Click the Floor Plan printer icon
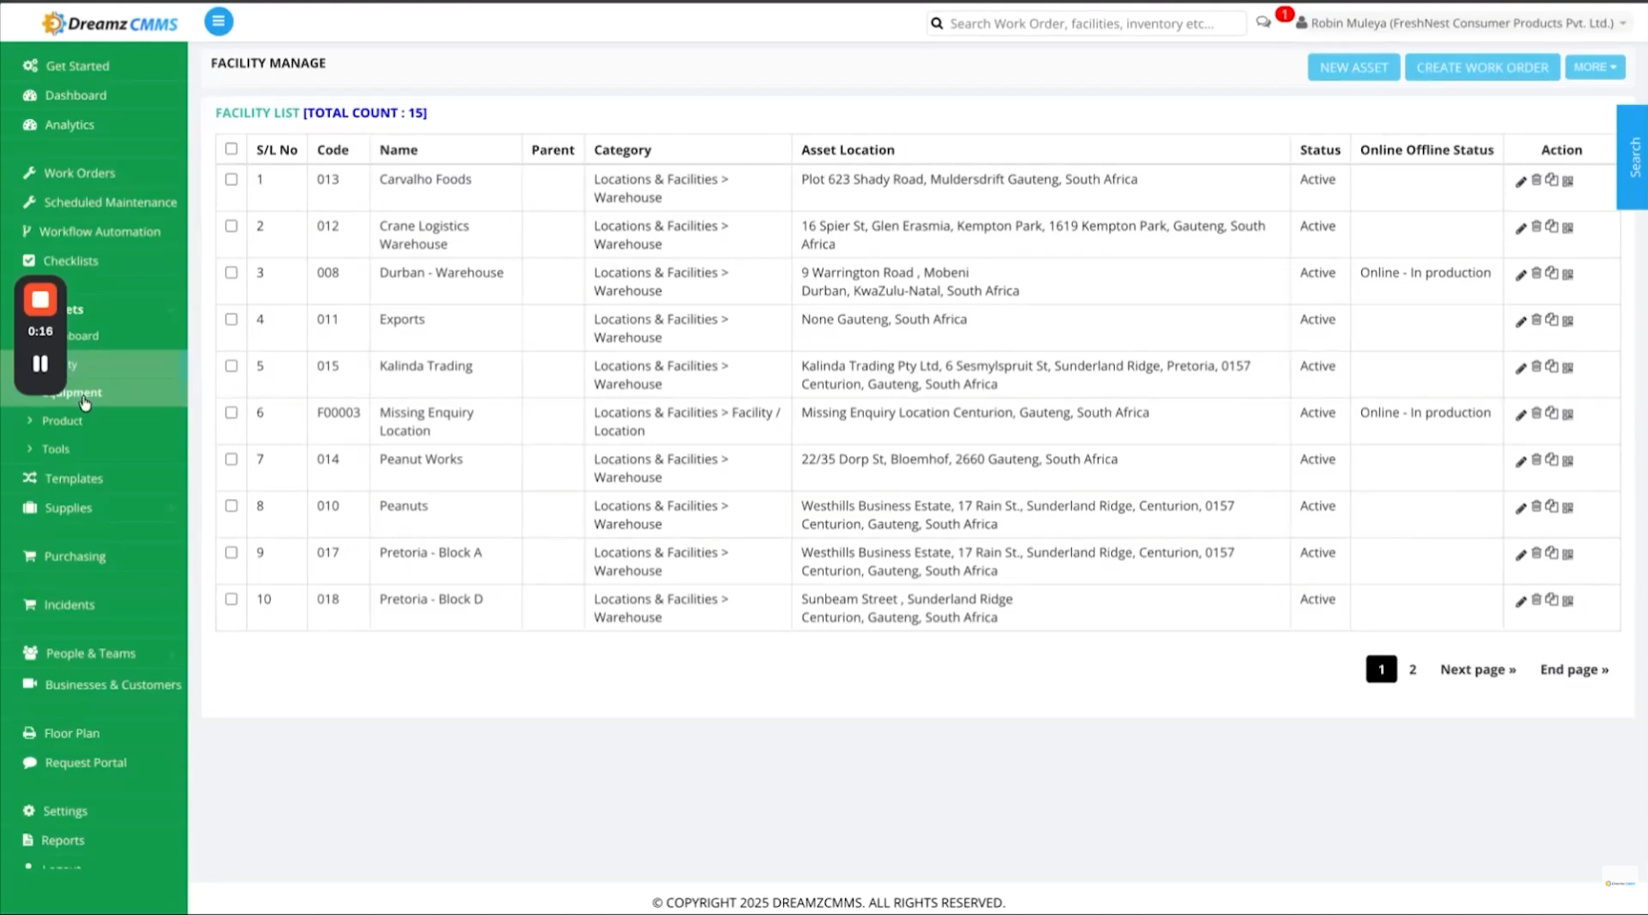The height and width of the screenshot is (915, 1648). pyautogui.click(x=30, y=733)
